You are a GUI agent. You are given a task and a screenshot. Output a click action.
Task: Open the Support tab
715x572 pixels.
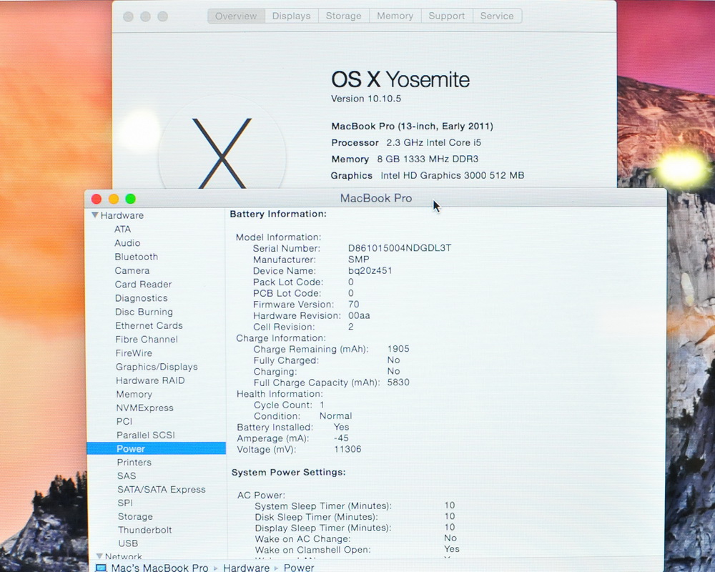(x=446, y=16)
